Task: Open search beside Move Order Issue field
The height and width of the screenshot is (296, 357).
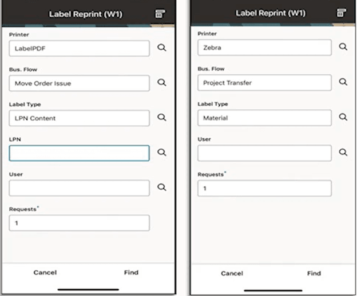Action: [162, 82]
